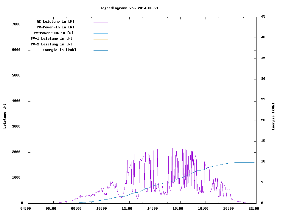
Task: Click the blue line sample for PV-Power-Out
Action: (100, 33)
